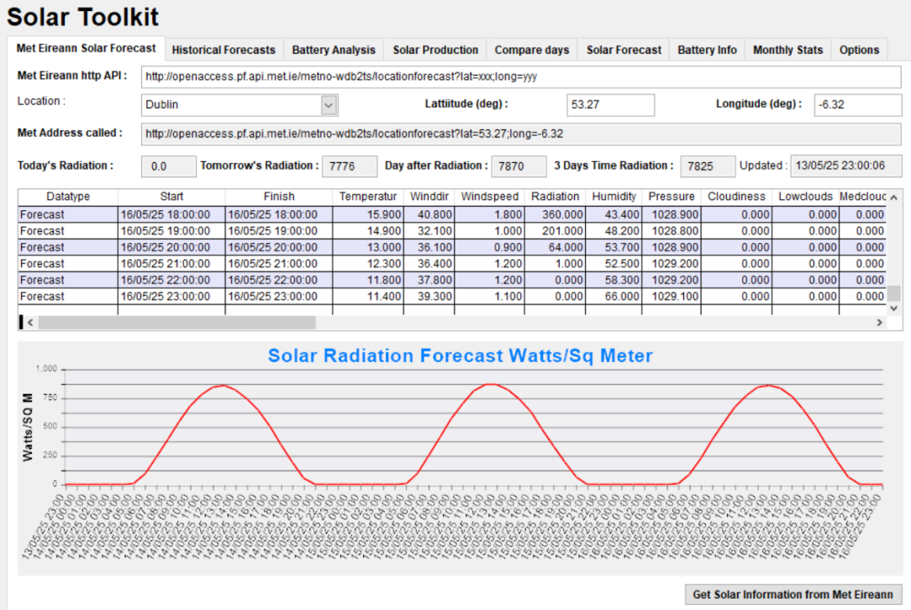The image size is (911, 610).
Task: Go to the Solar Production tab
Action: [x=435, y=50]
